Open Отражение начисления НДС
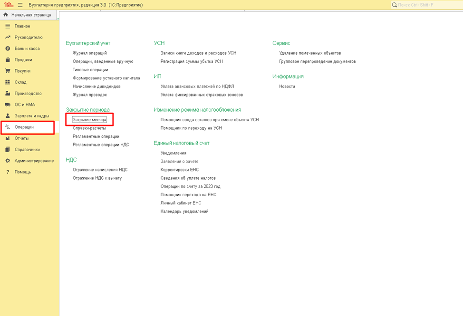This screenshot has width=463, height=316. (x=100, y=170)
